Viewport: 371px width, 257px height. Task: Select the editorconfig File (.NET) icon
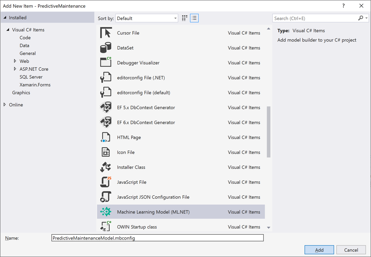(106, 77)
